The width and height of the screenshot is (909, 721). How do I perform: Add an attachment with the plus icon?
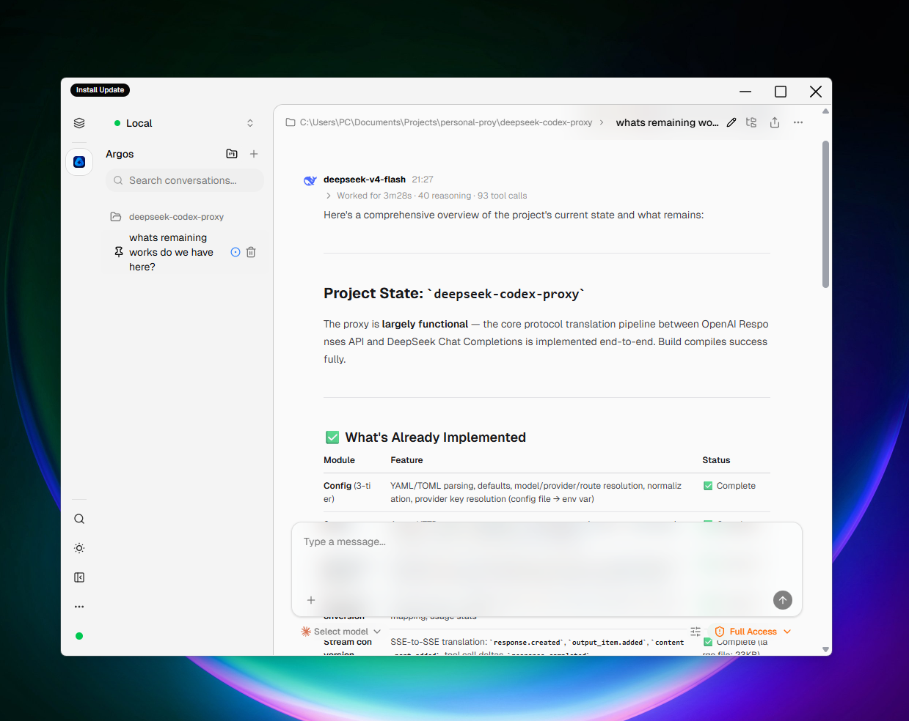click(x=311, y=600)
